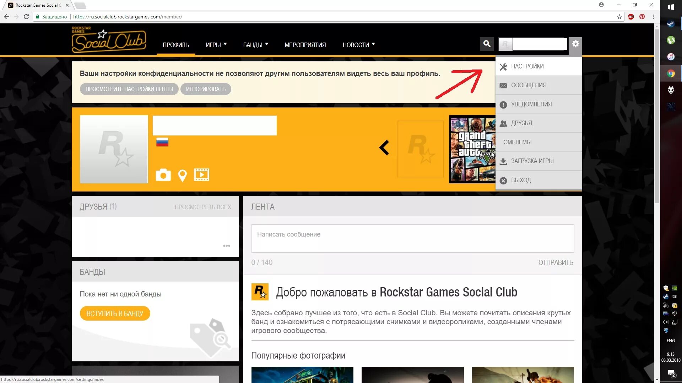Open iTunes from the taskbar
Screen dimensions: 682x383
(x=671, y=57)
